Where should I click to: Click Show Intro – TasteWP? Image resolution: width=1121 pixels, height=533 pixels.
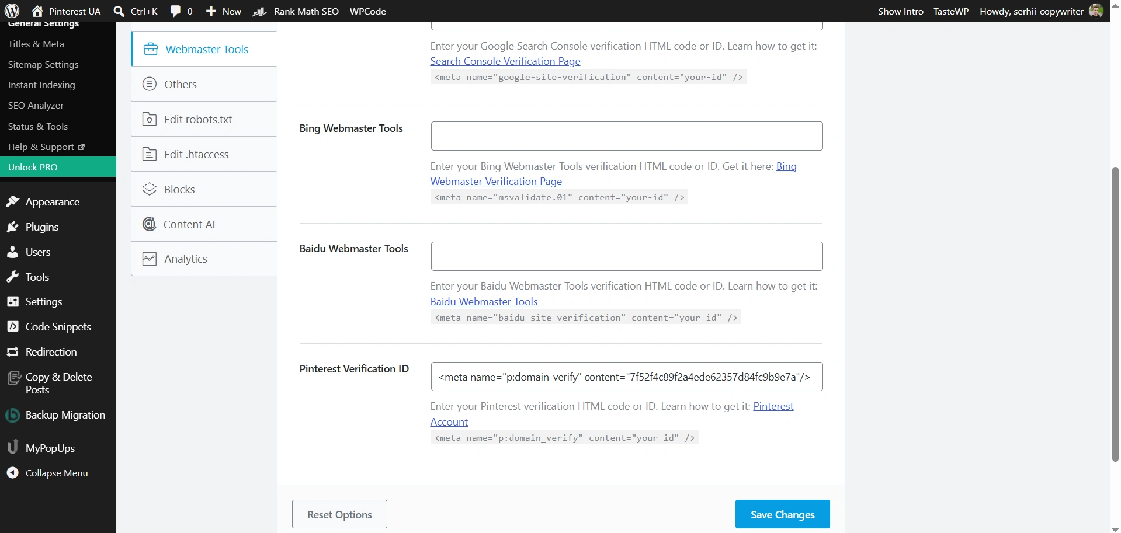point(923,11)
